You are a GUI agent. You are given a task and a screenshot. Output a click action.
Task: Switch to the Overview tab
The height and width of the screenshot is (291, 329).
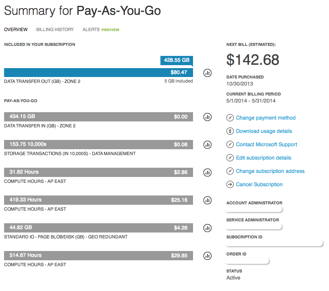pos(16,30)
